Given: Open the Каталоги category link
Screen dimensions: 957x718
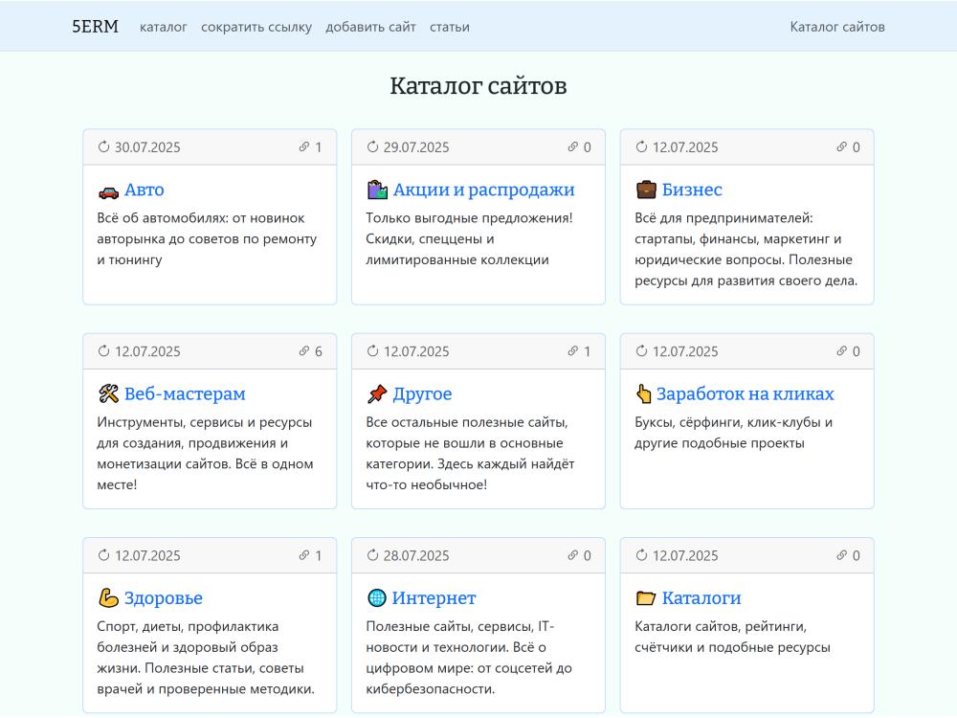Looking at the screenshot, I should (x=701, y=597).
